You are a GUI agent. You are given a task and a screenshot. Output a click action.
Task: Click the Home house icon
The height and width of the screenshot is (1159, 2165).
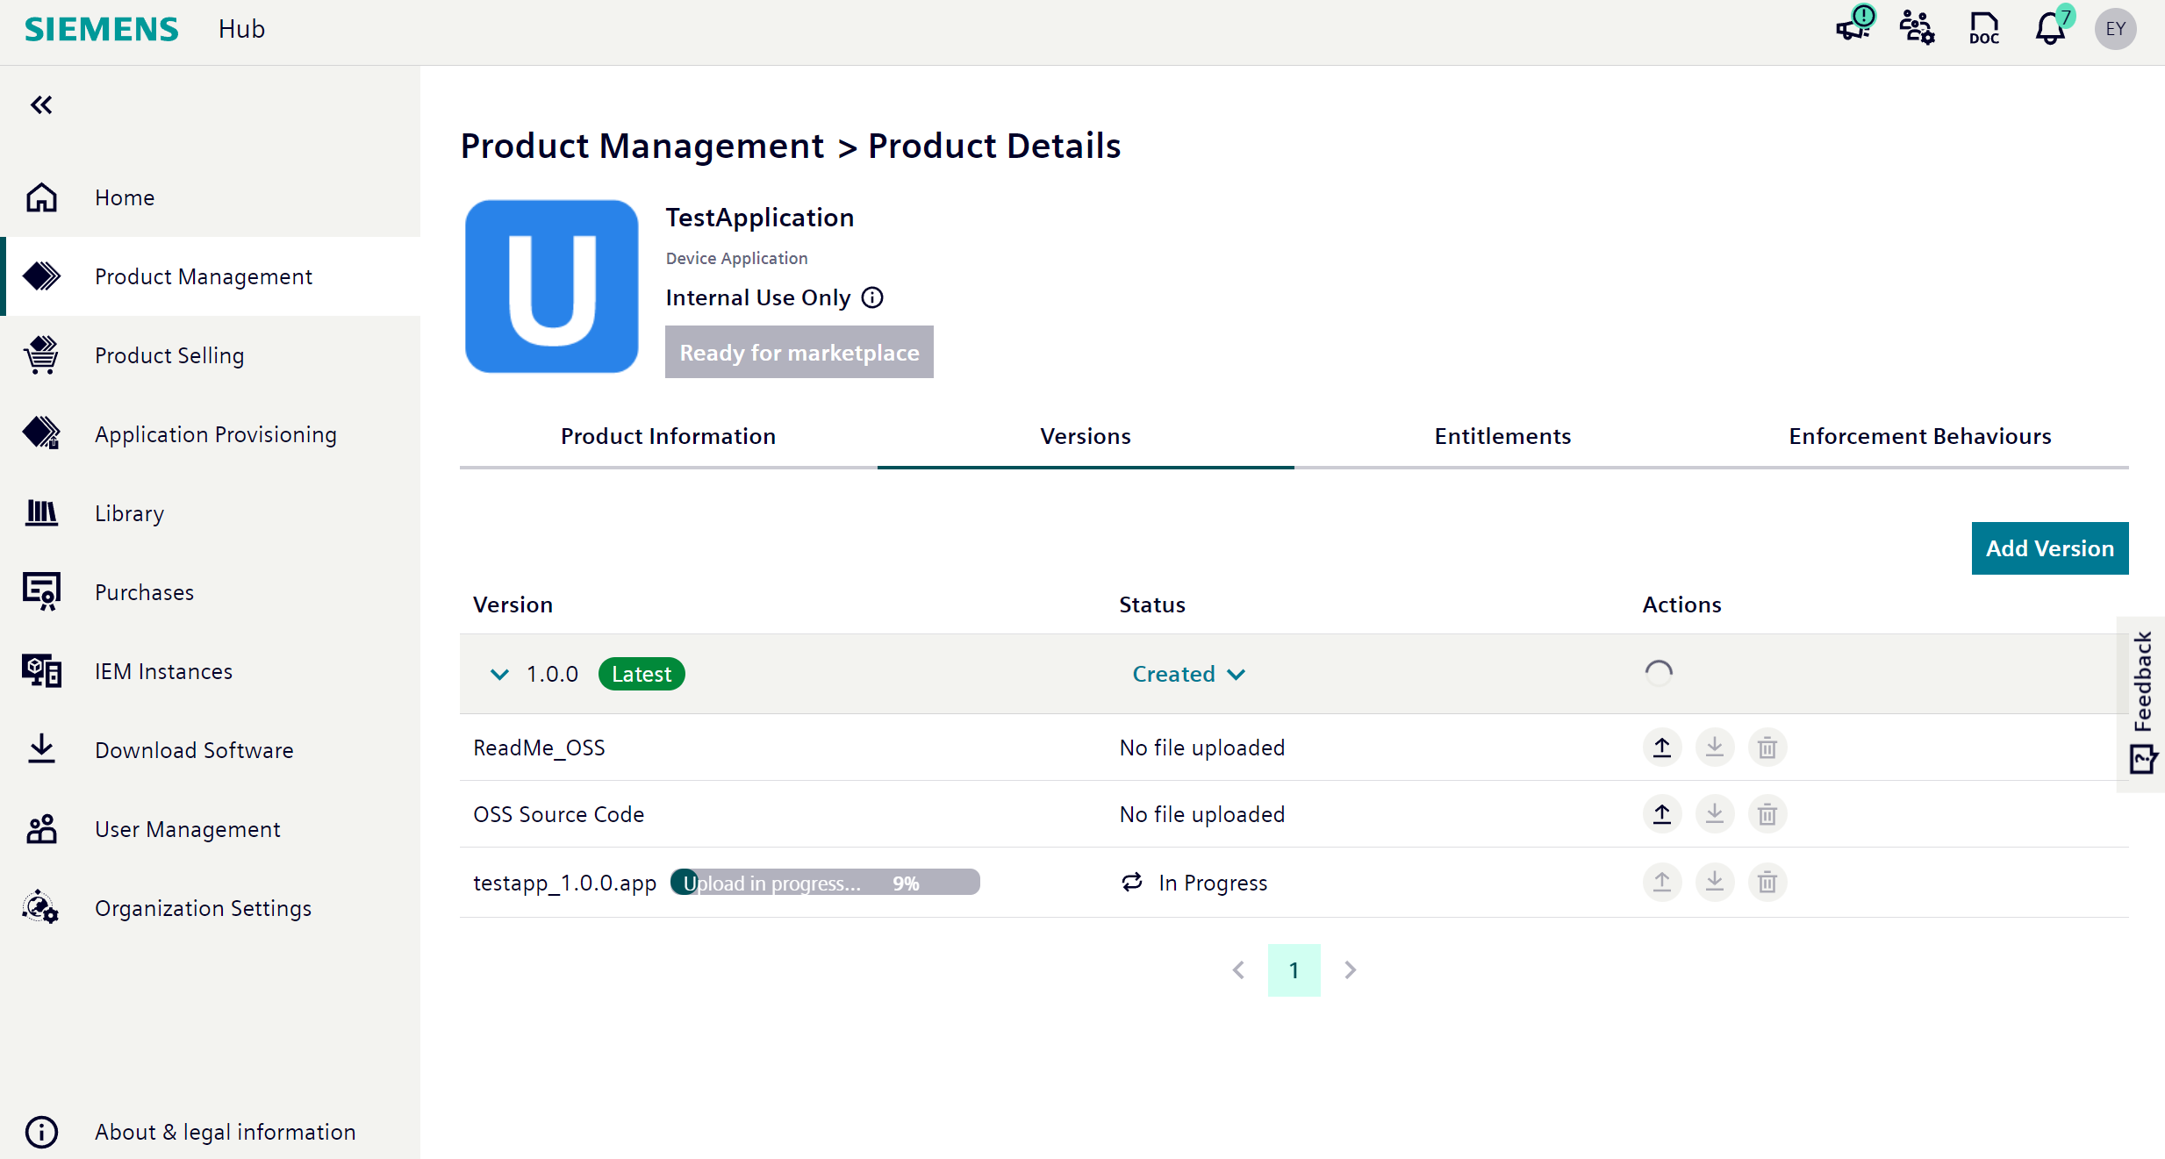(41, 197)
